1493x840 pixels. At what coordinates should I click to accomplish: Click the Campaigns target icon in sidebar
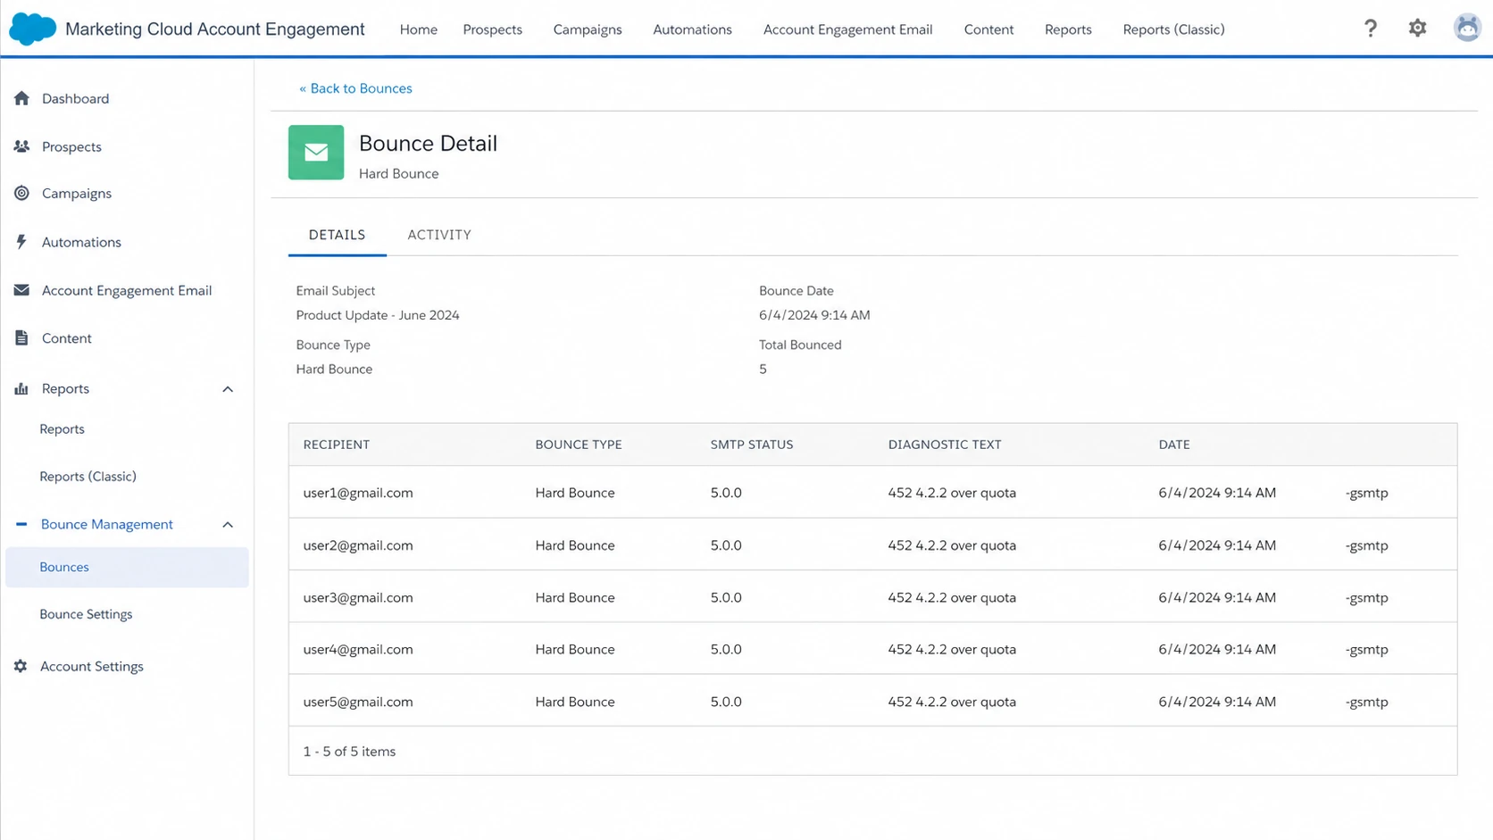(x=21, y=193)
